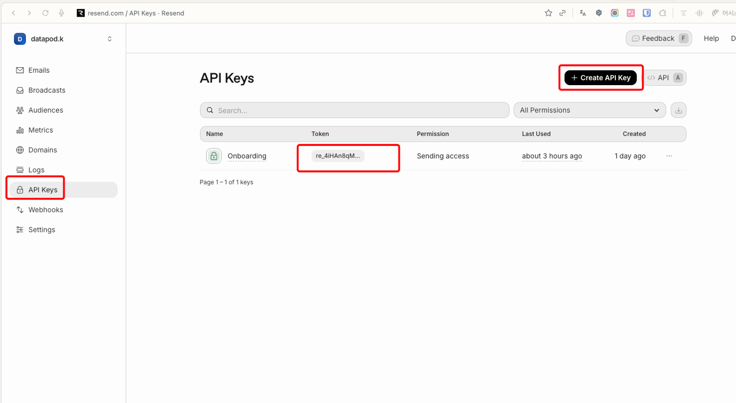The image size is (736, 403).
Task: Click the inbox icon for Broadcasts
Action: pyautogui.click(x=20, y=90)
